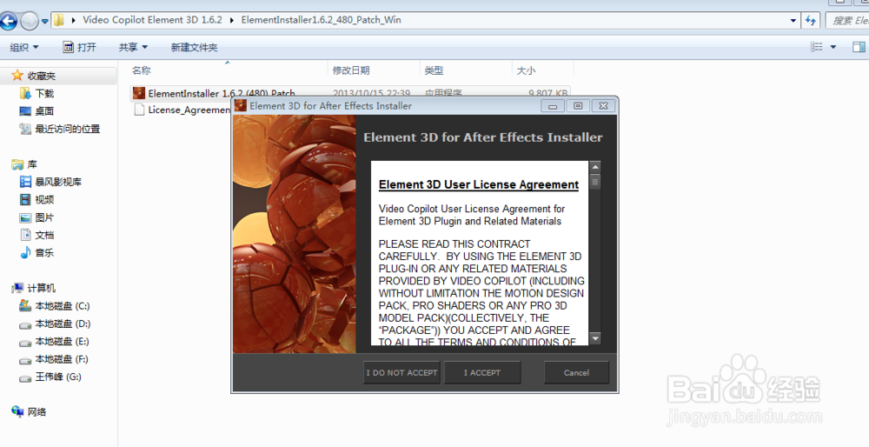
Task: Sort by the 类型 column header
Action: [434, 70]
